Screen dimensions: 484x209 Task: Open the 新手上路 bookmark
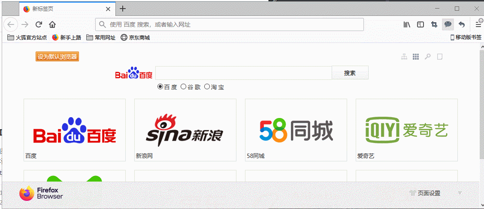tap(67, 38)
